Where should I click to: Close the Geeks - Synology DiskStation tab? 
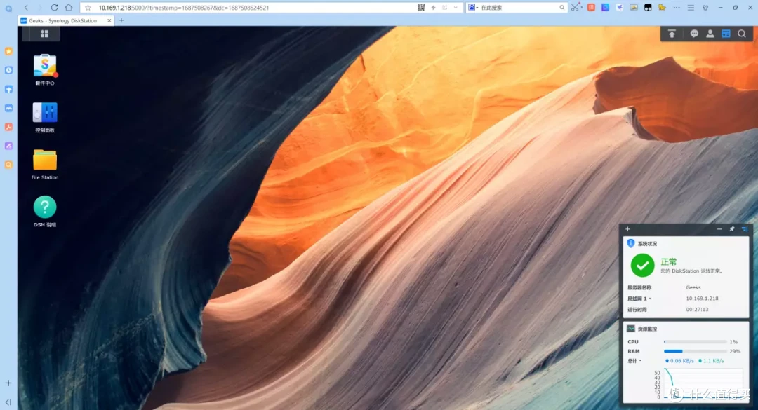tap(109, 21)
